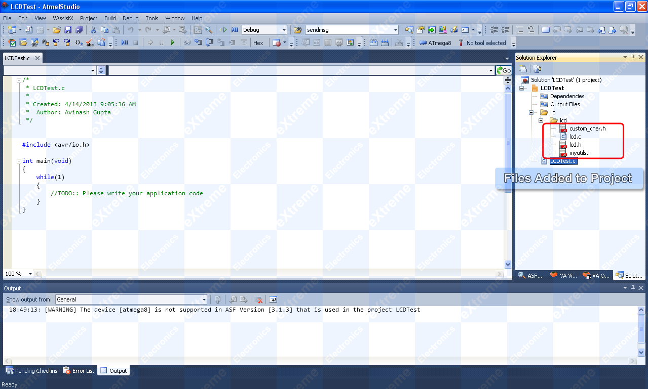648x389 pixels.
Task: Select myutils.h in Solution Explorer
Action: point(580,153)
